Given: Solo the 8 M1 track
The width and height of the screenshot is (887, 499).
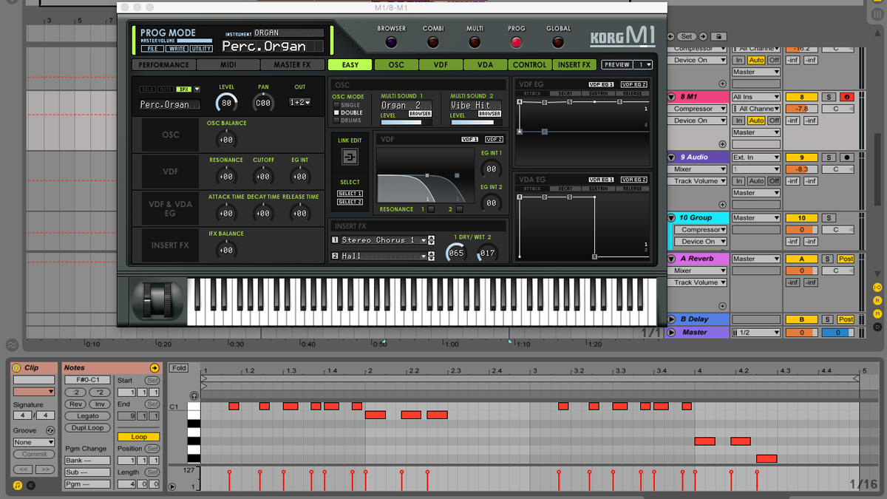Looking at the screenshot, I should tap(829, 98).
